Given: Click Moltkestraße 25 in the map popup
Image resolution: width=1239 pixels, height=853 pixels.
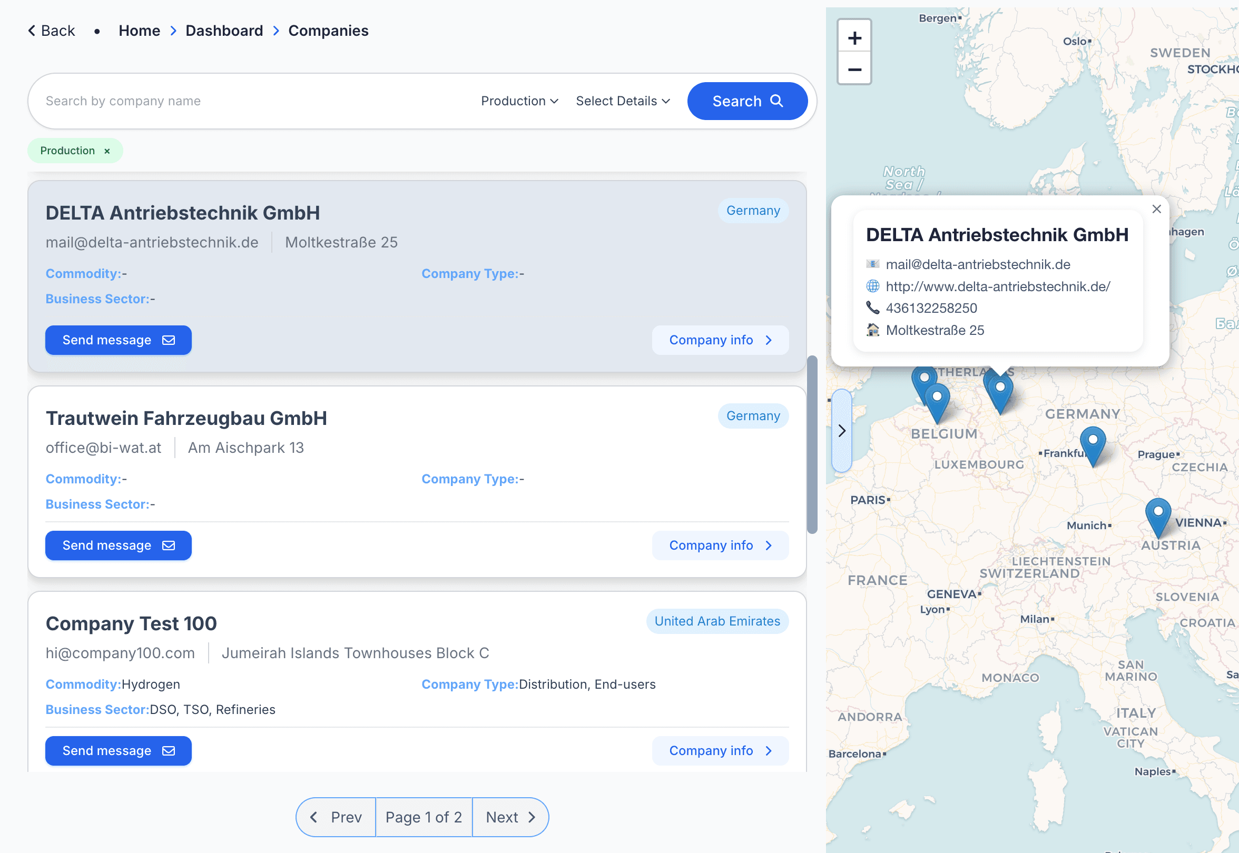Looking at the screenshot, I should click(935, 330).
